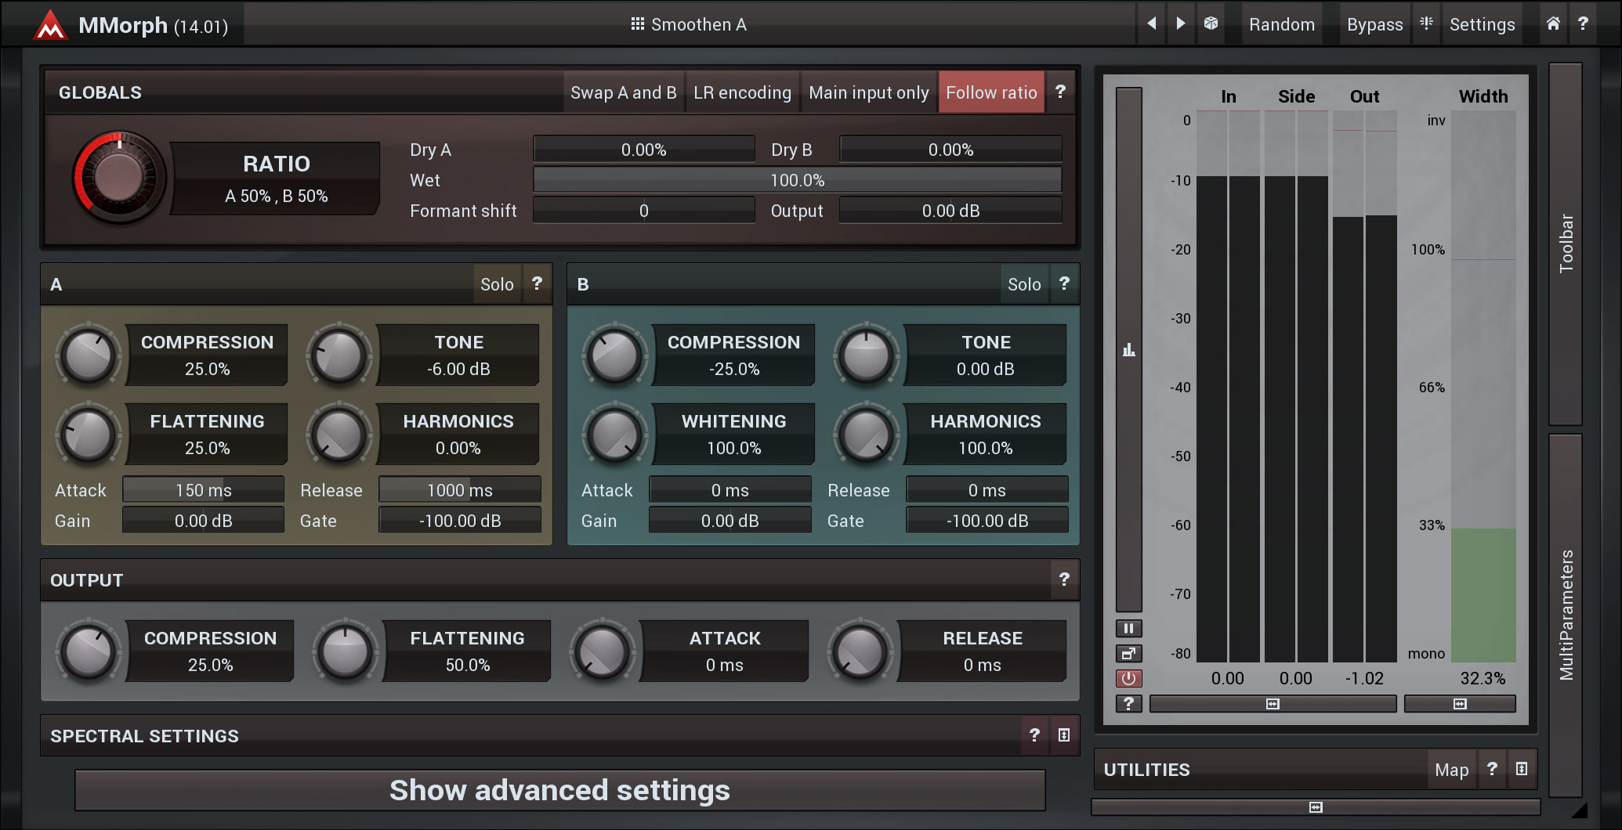
Task: Expand the Toolbar side panel
Action: tap(1566, 244)
